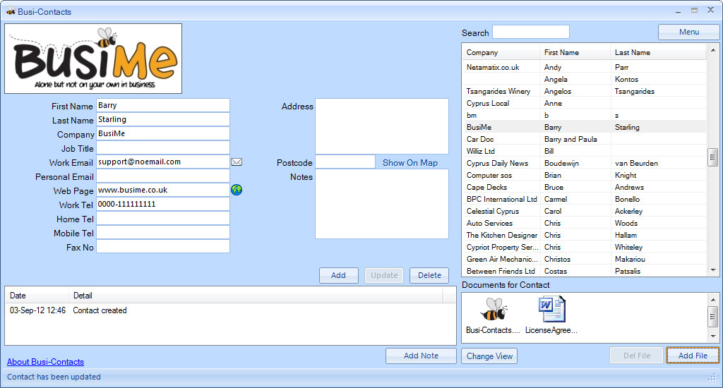Click the Postcode input field
This screenshot has width=723, height=388.
tap(345, 162)
